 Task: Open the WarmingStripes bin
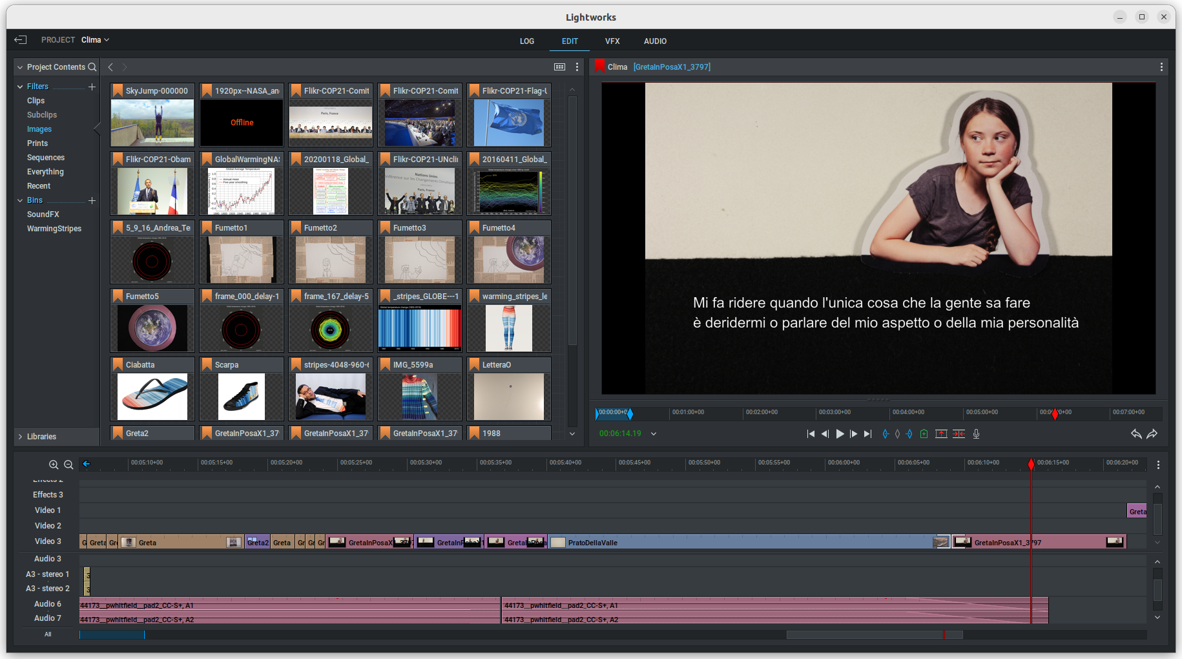click(54, 229)
